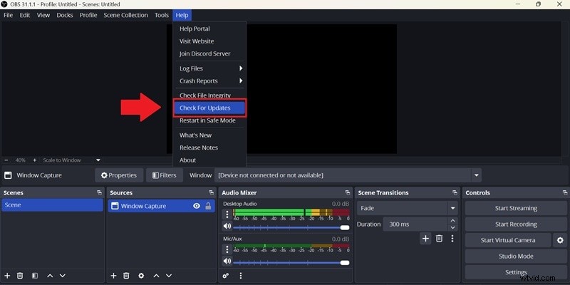570x285 pixels.
Task: Add a new scene transition
Action: (425, 239)
